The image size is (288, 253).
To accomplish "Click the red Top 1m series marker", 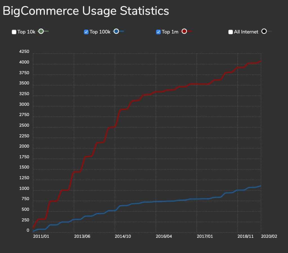I will click(x=184, y=31).
